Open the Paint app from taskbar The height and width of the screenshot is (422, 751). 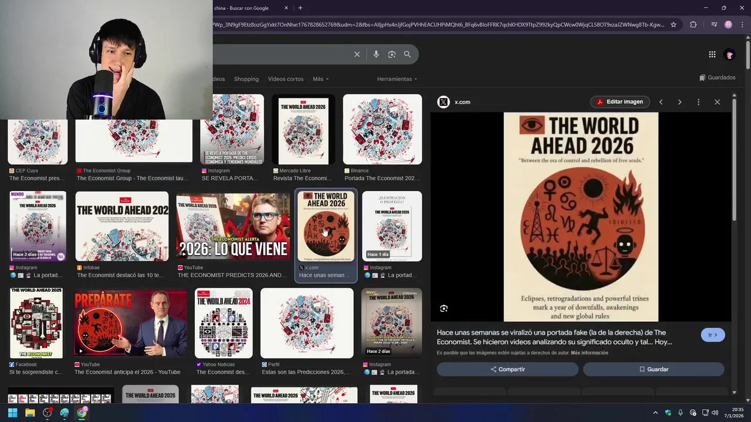(65, 413)
